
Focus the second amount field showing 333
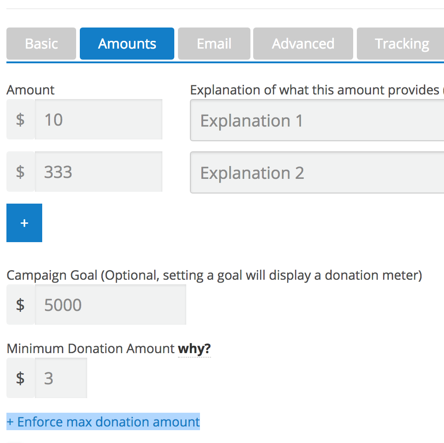(x=98, y=172)
